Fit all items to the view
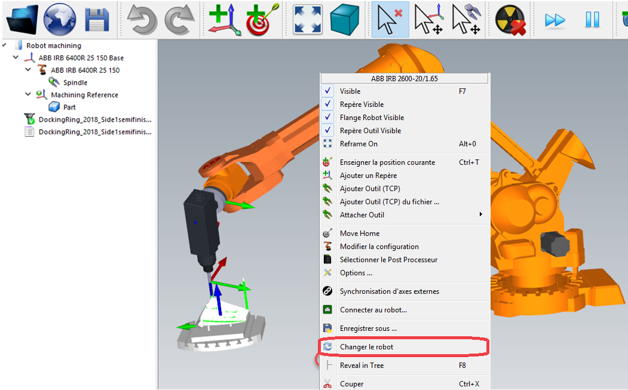The width and height of the screenshot is (628, 390). click(x=307, y=19)
